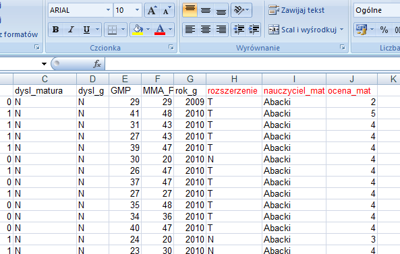Viewport: 400px width, 254px height.
Task: Click the formula bar input
Action: click(252, 64)
